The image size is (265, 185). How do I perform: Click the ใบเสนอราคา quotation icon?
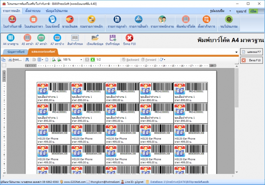click(x=33, y=21)
